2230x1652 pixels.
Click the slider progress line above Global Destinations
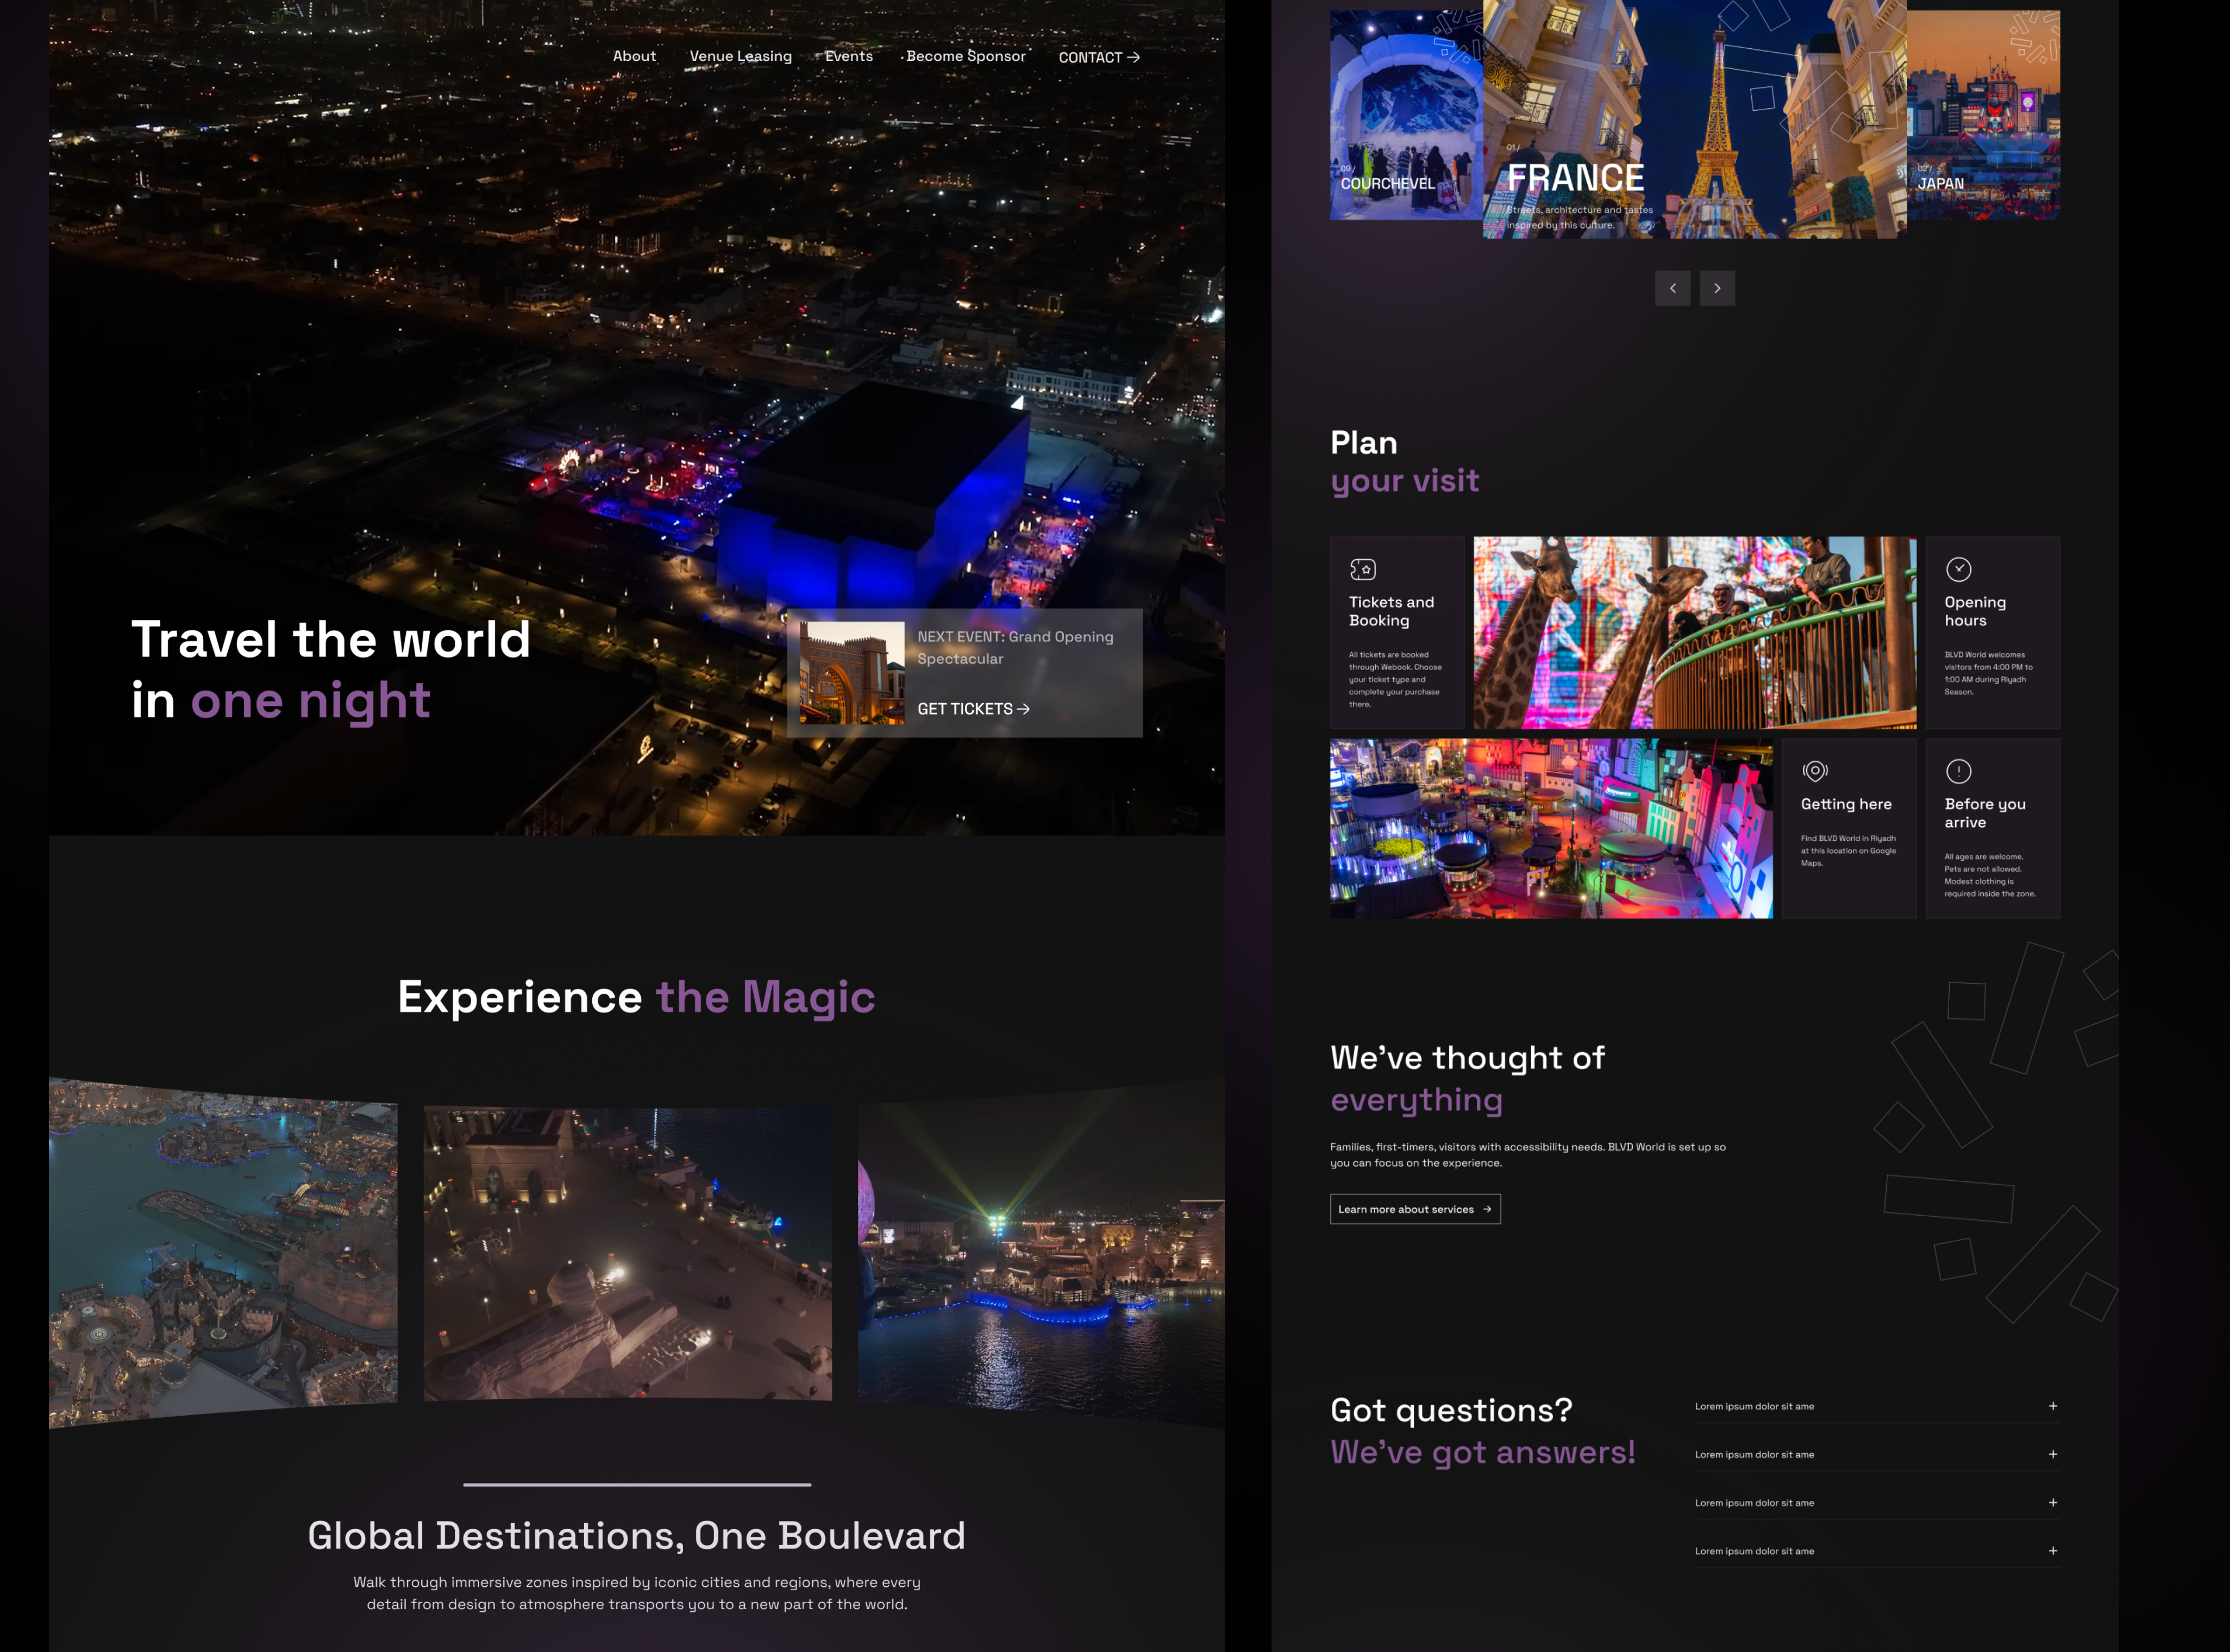[637, 1485]
